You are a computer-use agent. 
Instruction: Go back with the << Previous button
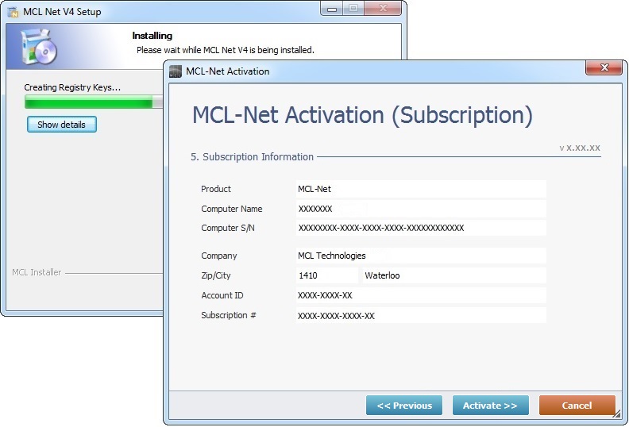click(404, 406)
